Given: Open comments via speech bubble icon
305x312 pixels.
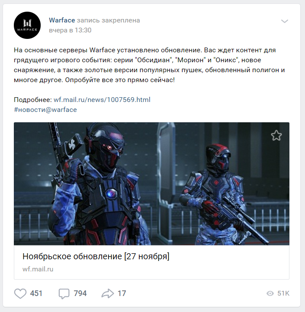Looking at the screenshot, I should click(64, 294).
